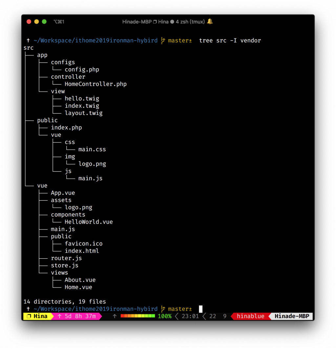Click the 'controller' directory entry
The height and width of the screenshot is (349, 336).
click(x=68, y=77)
